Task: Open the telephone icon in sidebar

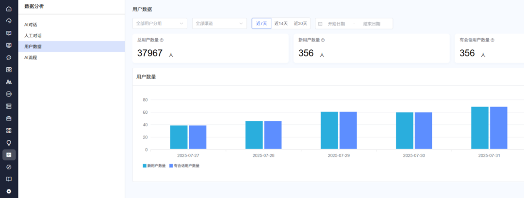Action: (9, 70)
